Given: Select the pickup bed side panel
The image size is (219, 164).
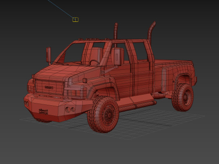Looking at the screenshot, I should click(175, 76).
